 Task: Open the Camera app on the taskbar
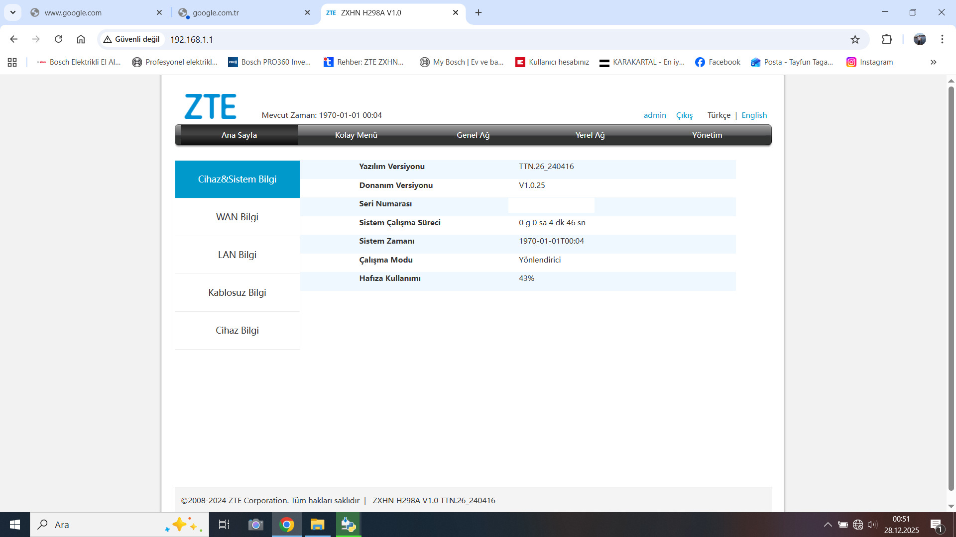(256, 525)
